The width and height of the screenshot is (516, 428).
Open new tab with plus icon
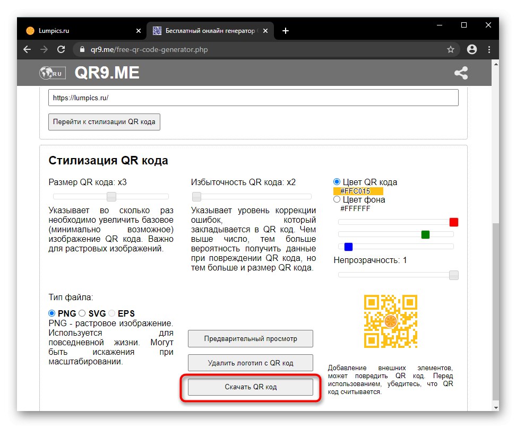click(286, 31)
